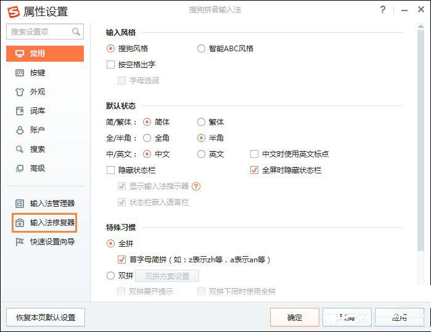Screen dimensions: 431x332
Task: Click the orange help icon next to 显示输入法指示器
Action: click(196, 186)
